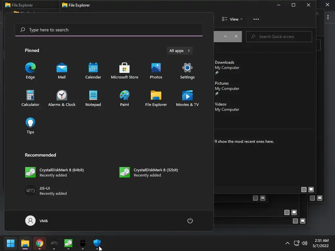Open the Tips app

click(x=30, y=126)
